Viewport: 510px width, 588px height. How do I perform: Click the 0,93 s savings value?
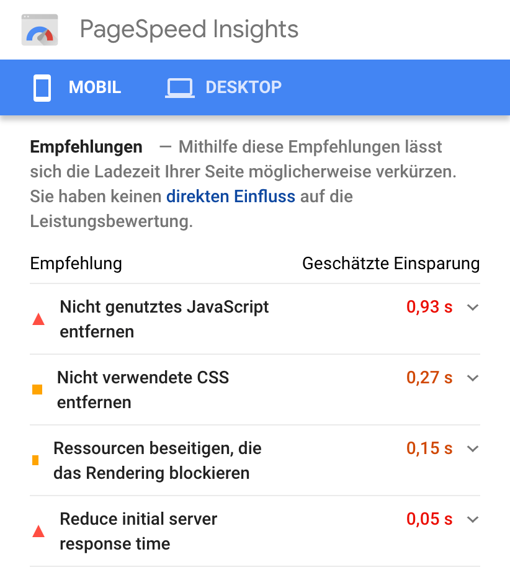[429, 307]
